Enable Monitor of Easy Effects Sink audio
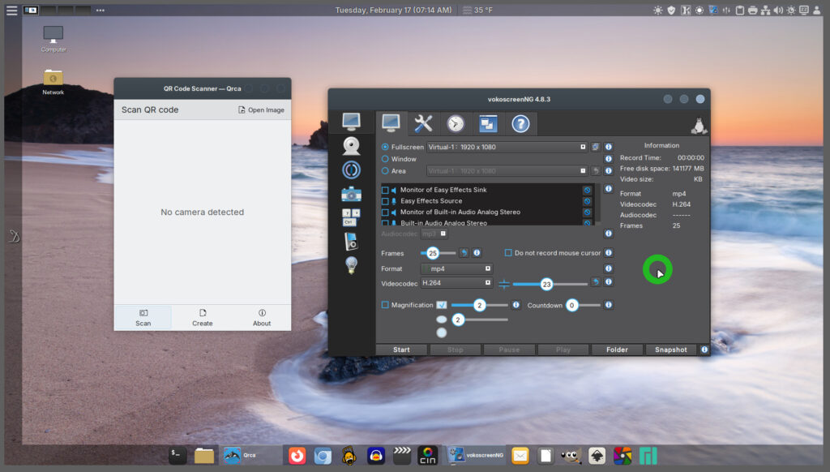Image resolution: width=830 pixels, height=472 pixels. tap(385, 190)
